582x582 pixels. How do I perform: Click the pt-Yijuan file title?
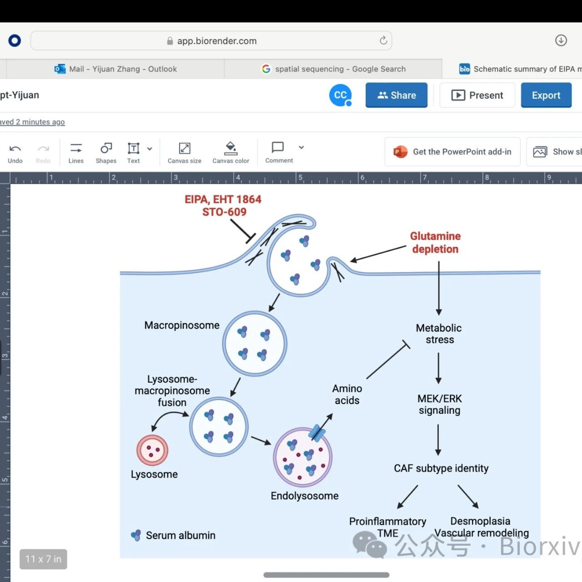tap(20, 95)
